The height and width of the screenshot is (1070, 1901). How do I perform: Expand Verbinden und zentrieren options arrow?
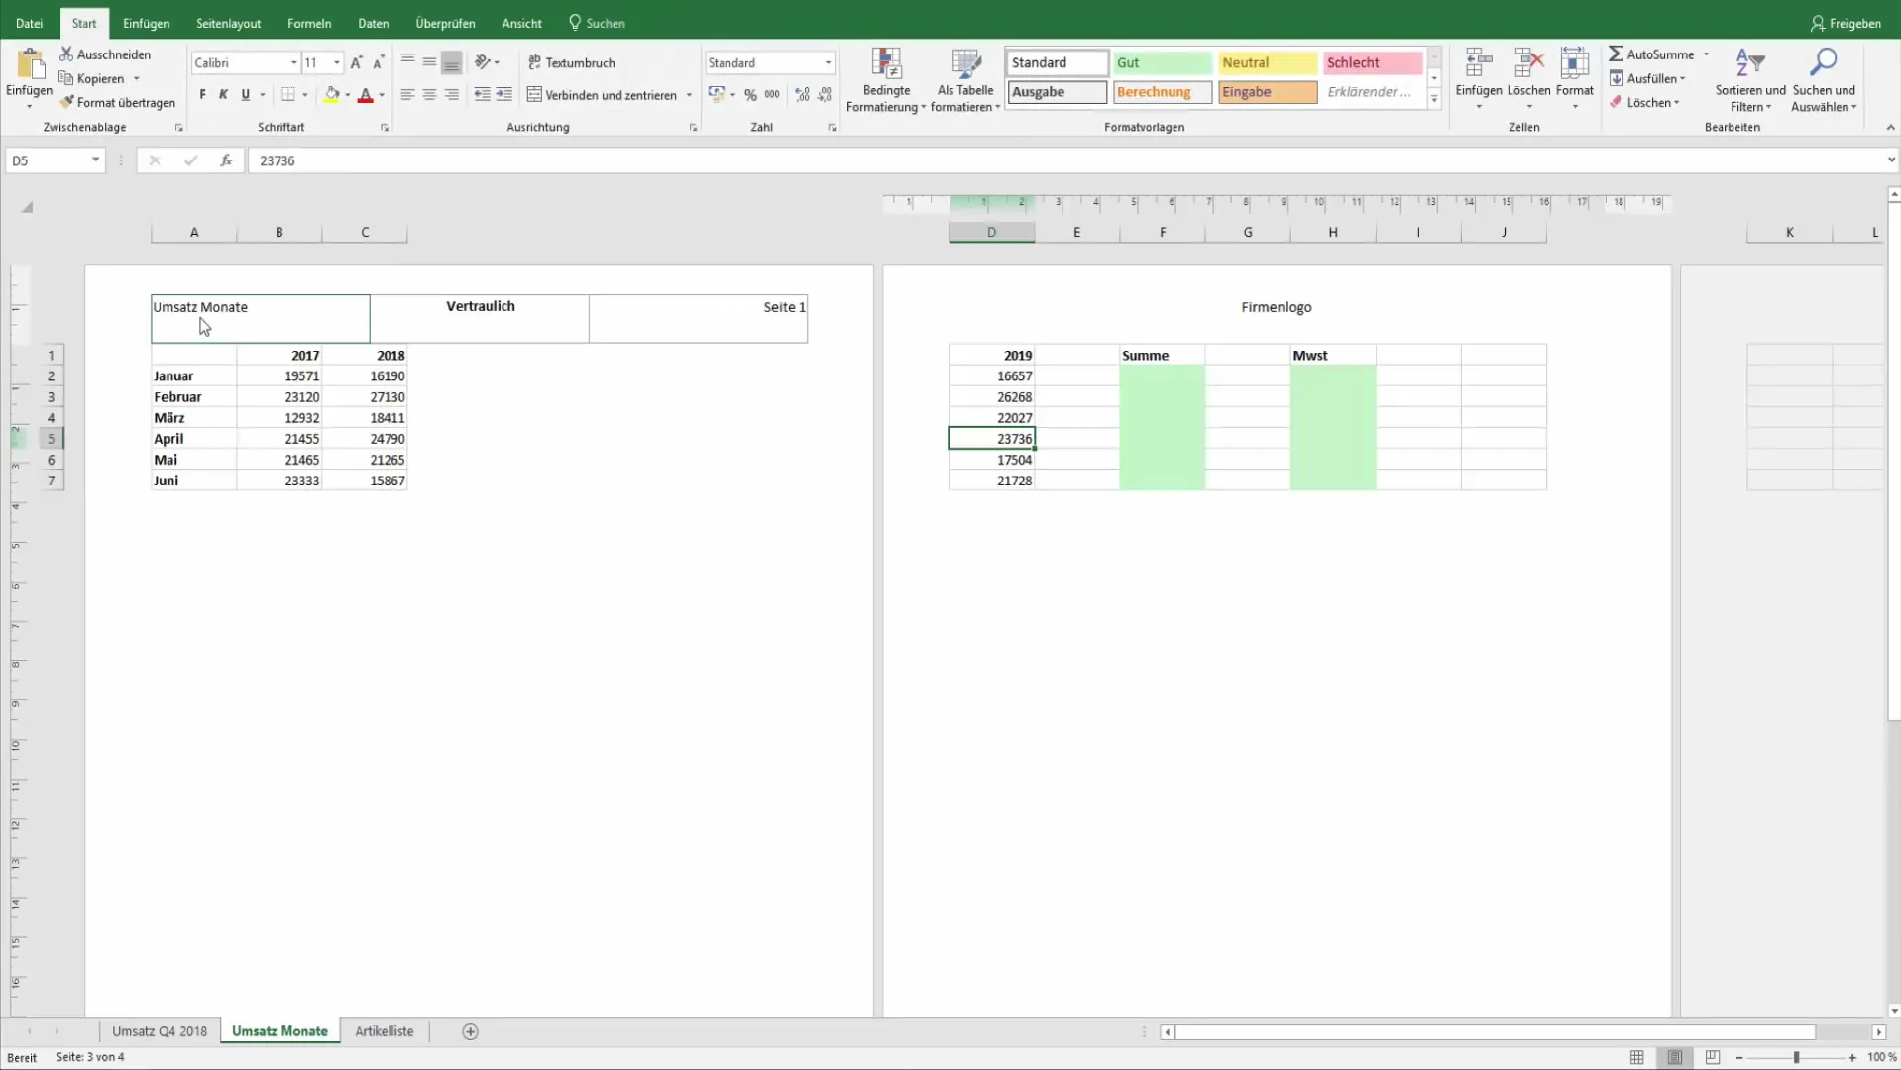click(689, 95)
